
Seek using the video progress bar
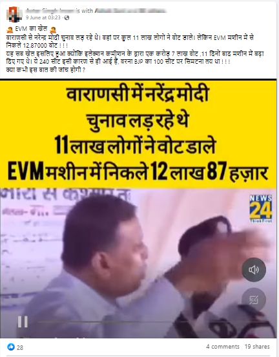107,322
